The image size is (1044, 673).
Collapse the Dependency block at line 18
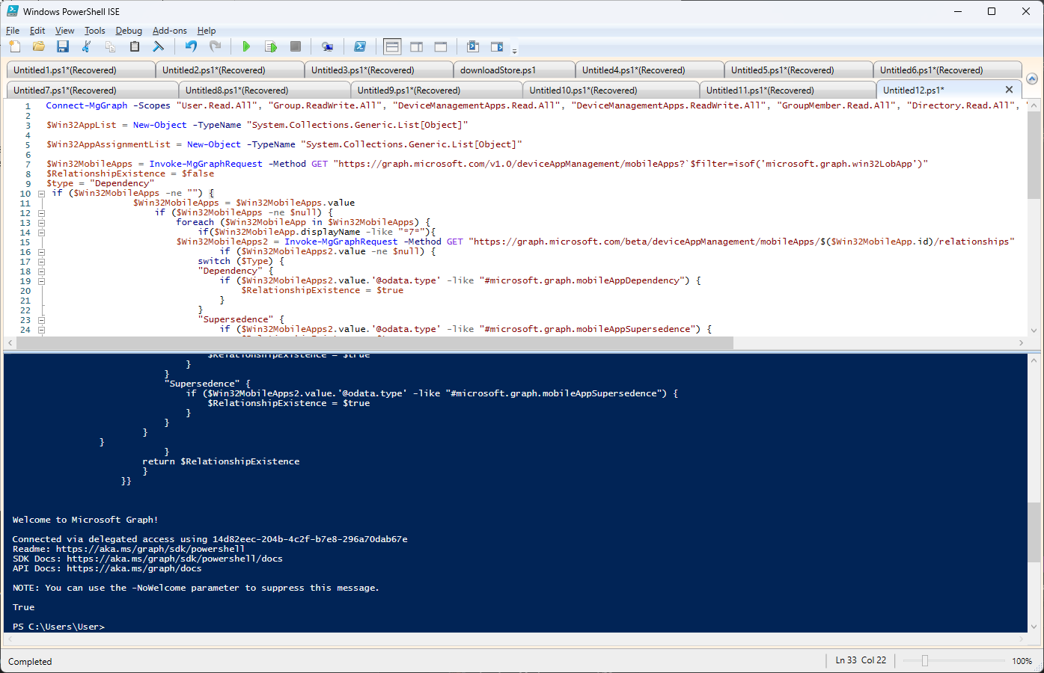[x=41, y=271]
